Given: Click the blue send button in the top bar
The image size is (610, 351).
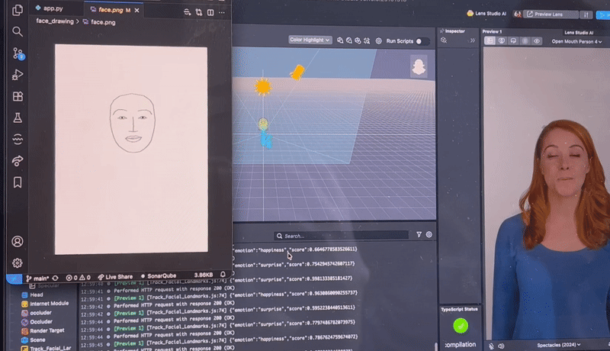Looking at the screenshot, I should (603, 15).
